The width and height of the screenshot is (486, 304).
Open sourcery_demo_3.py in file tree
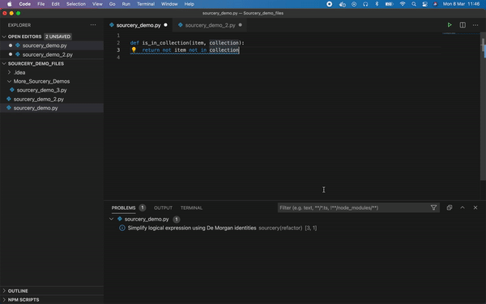[52, 90]
